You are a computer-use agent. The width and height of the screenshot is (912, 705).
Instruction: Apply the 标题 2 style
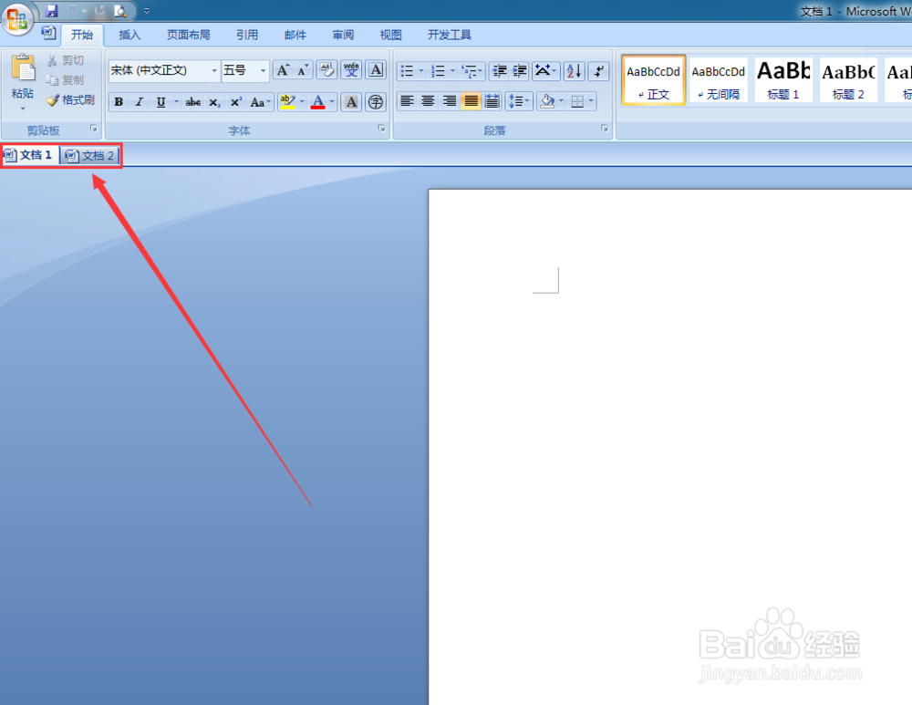[848, 80]
